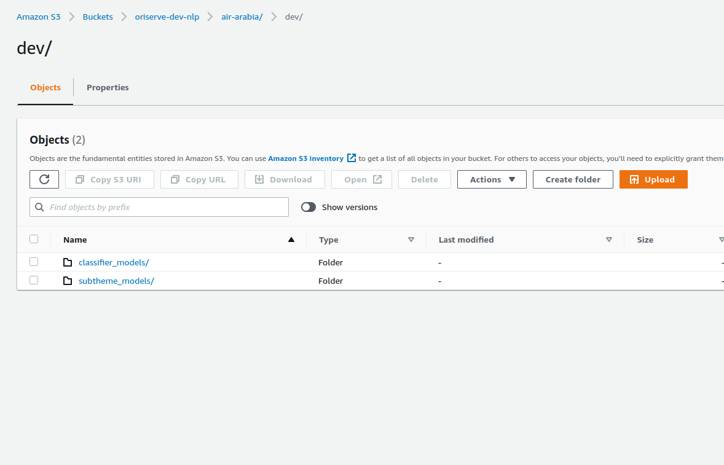
Task: Click the classifier_models folder icon
Action: pyautogui.click(x=68, y=262)
